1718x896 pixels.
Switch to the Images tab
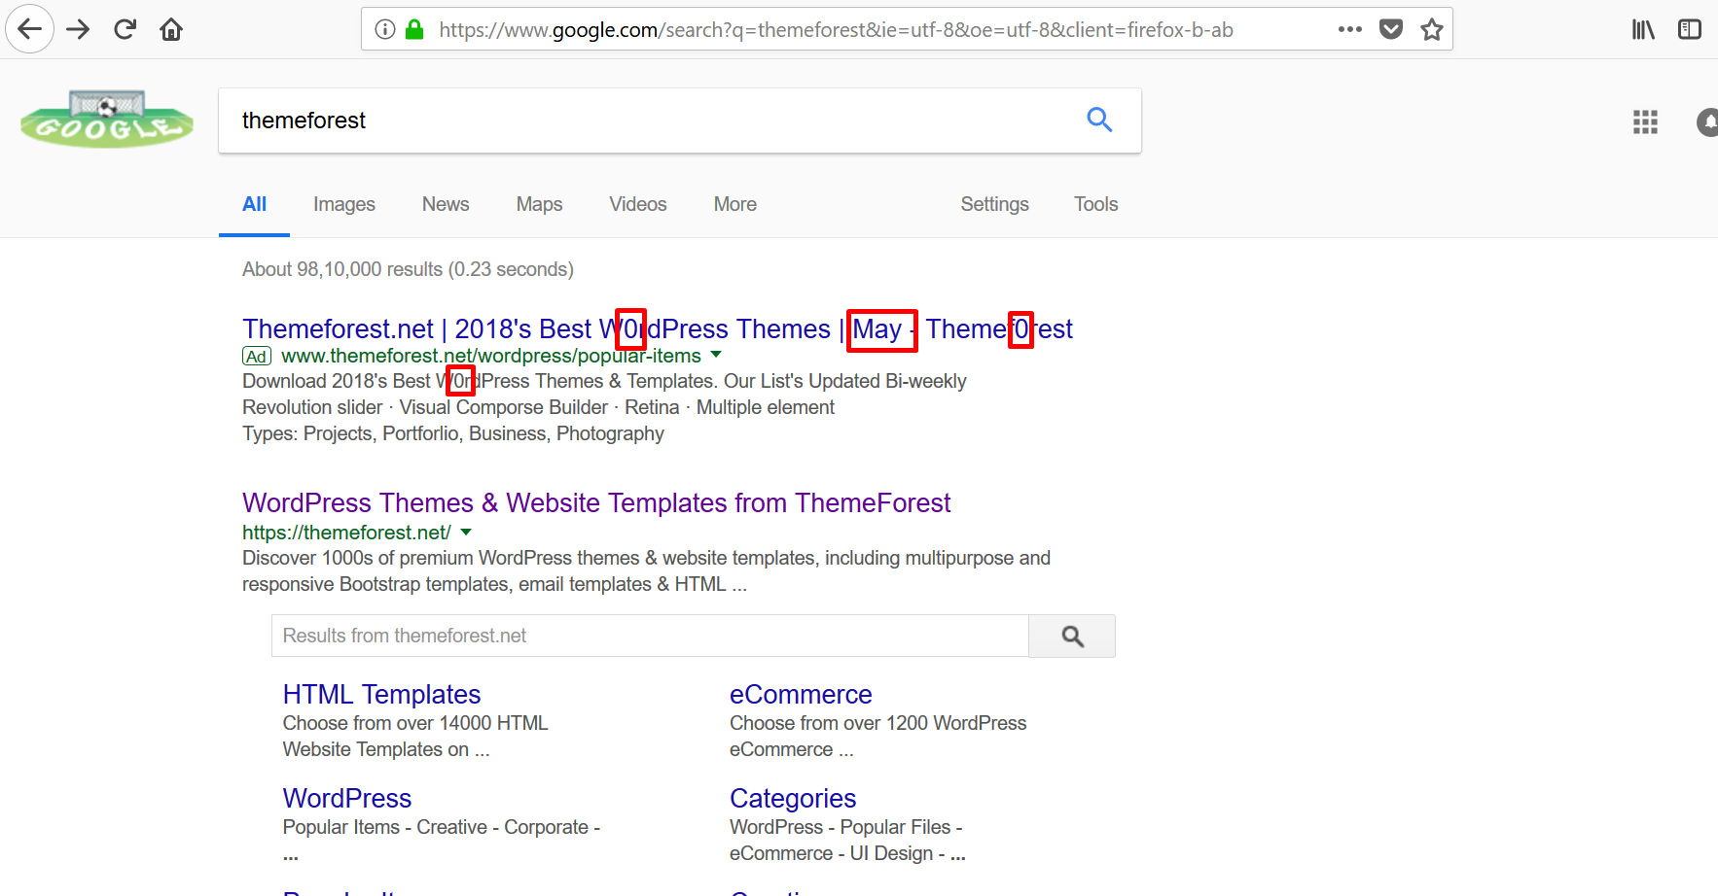pos(344,204)
